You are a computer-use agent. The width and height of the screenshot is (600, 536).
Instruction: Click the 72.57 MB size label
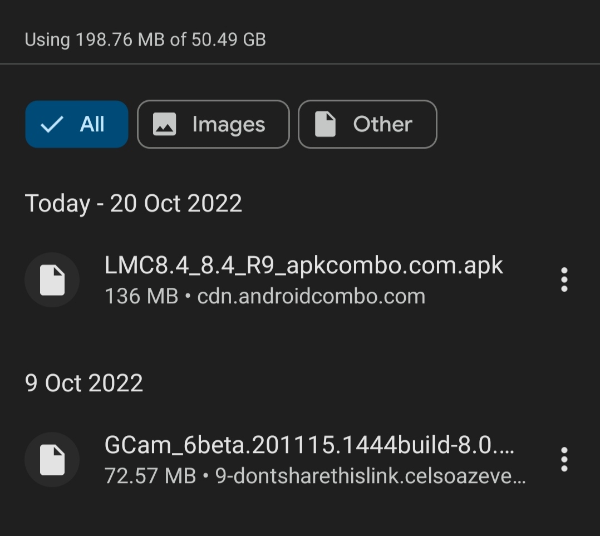pyautogui.click(x=150, y=476)
